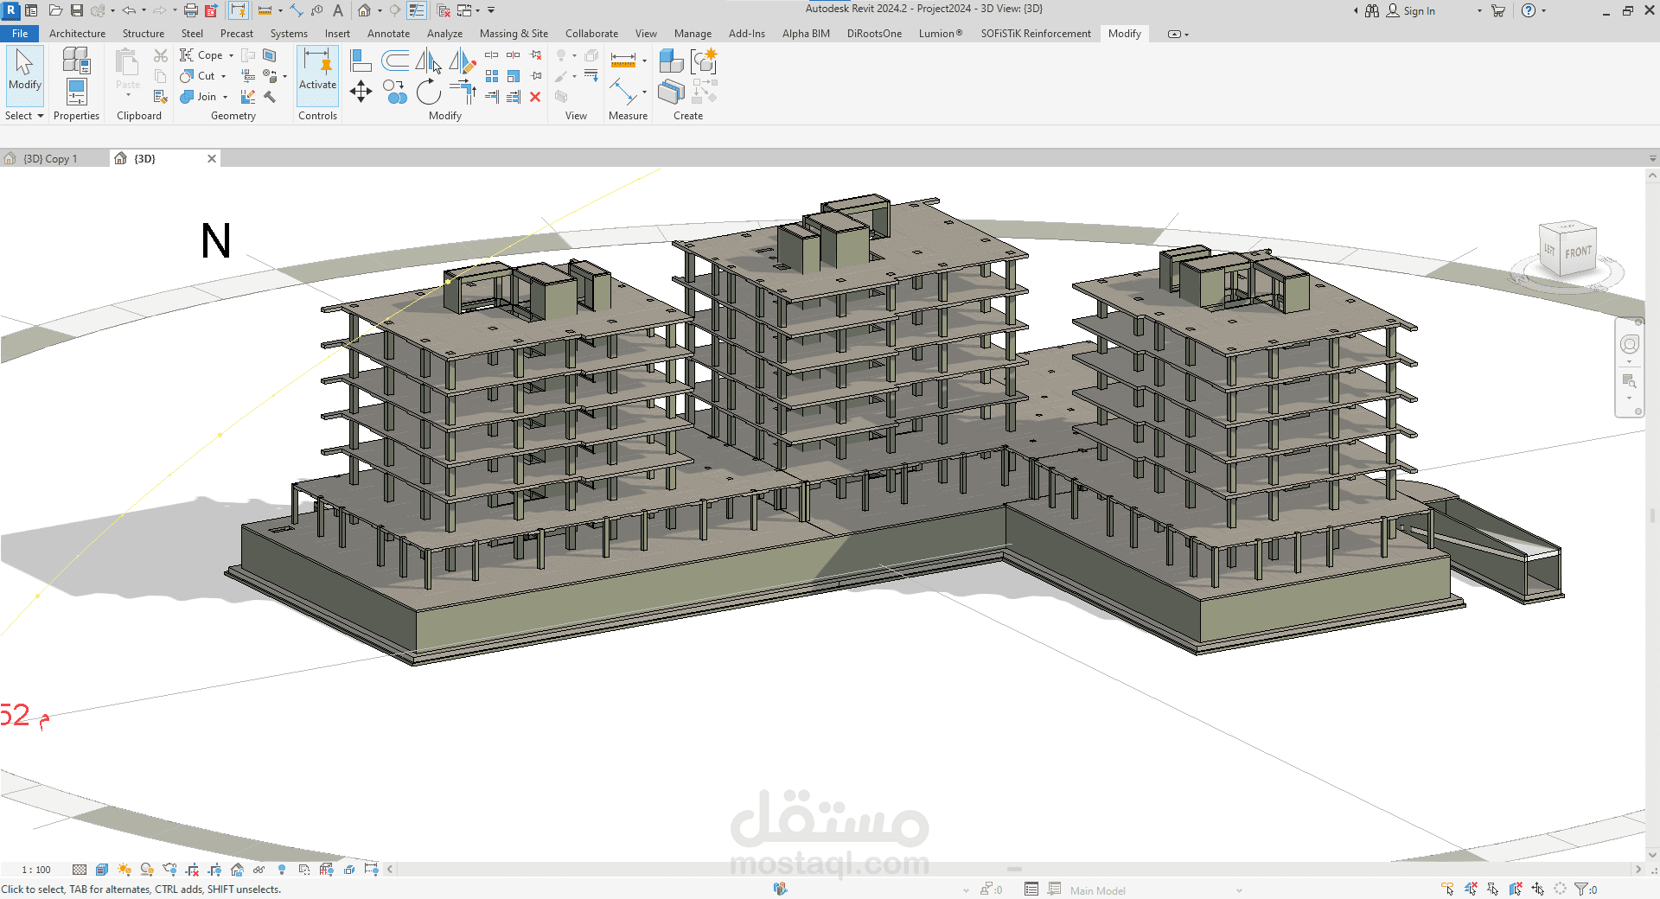1660x899 pixels.
Task: Toggle Thin Lines in quick access toolbar
Action: pos(417,10)
